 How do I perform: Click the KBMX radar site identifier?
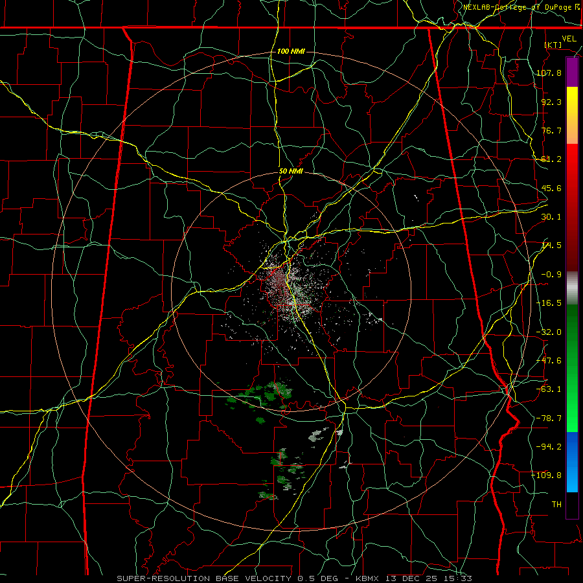(x=367, y=578)
